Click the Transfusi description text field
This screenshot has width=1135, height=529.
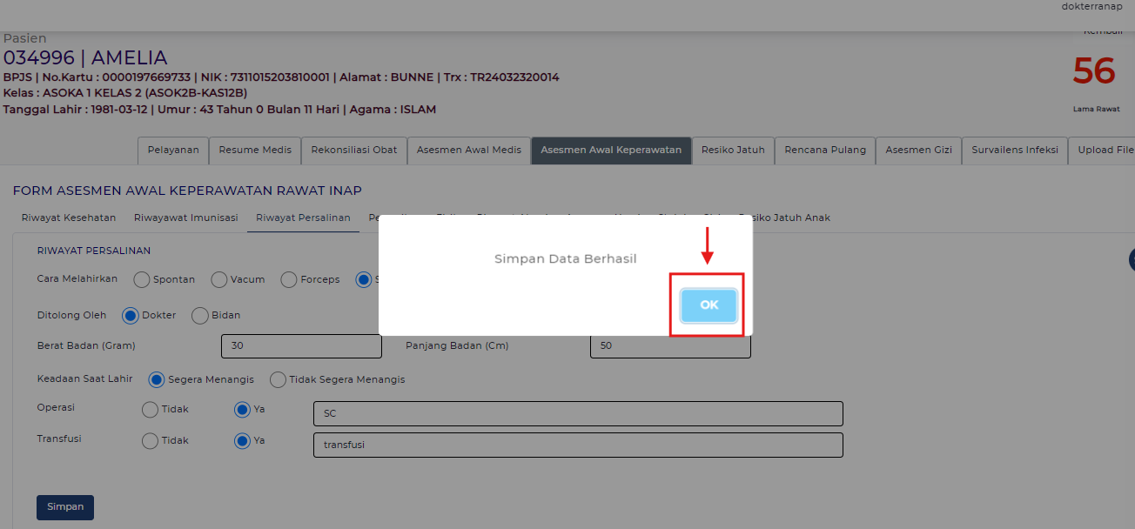(x=578, y=445)
